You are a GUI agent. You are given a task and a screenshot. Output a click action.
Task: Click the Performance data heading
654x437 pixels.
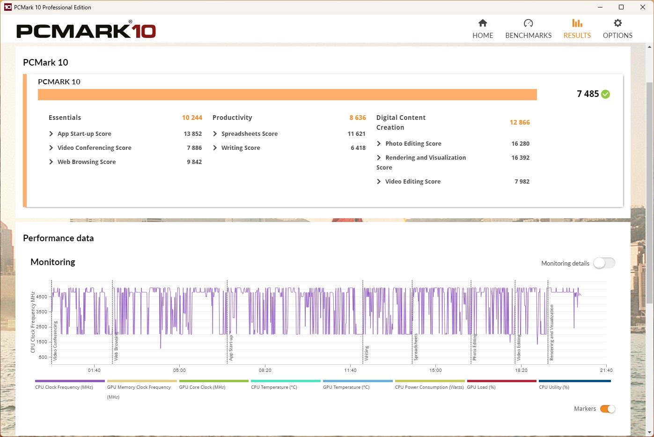coord(59,238)
